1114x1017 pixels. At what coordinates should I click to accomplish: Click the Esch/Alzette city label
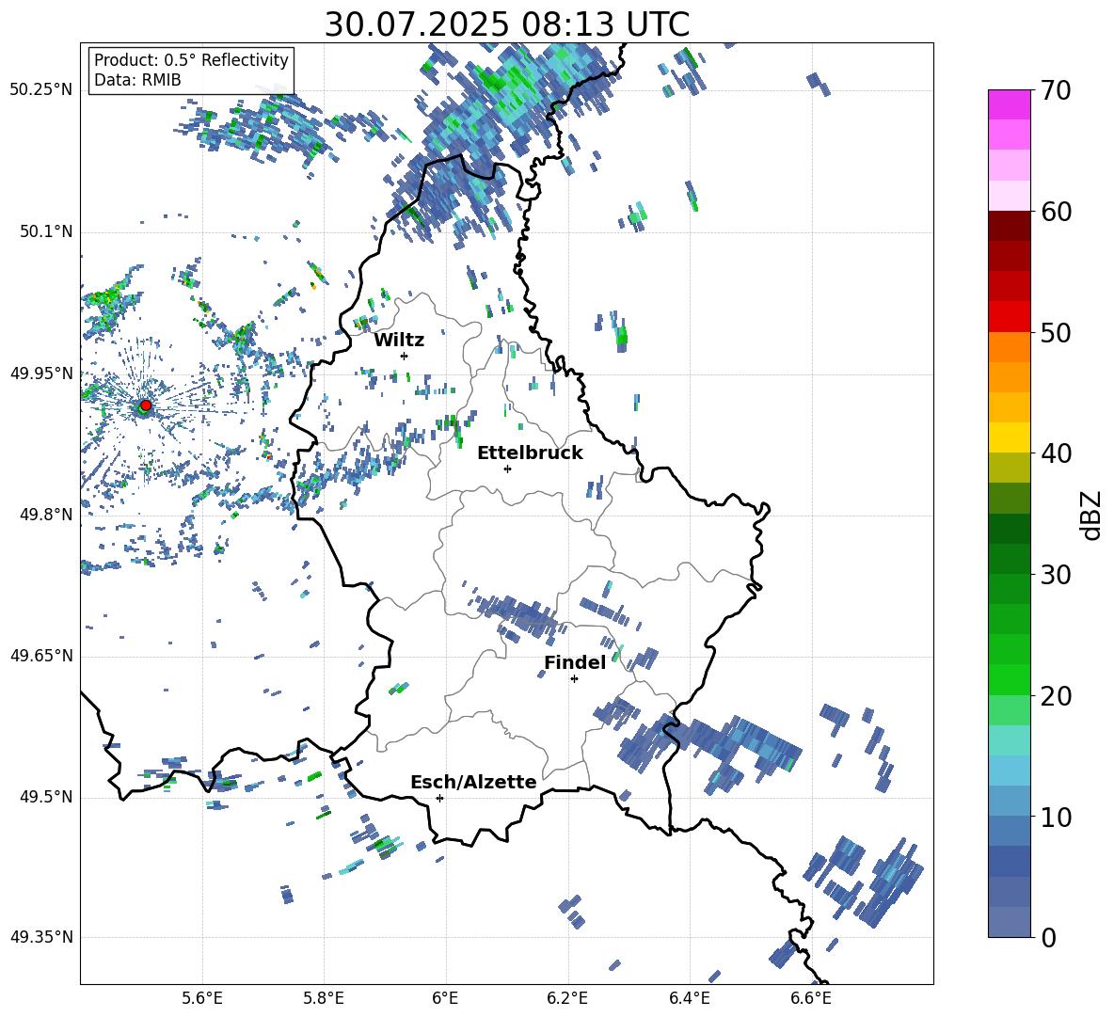click(x=473, y=782)
